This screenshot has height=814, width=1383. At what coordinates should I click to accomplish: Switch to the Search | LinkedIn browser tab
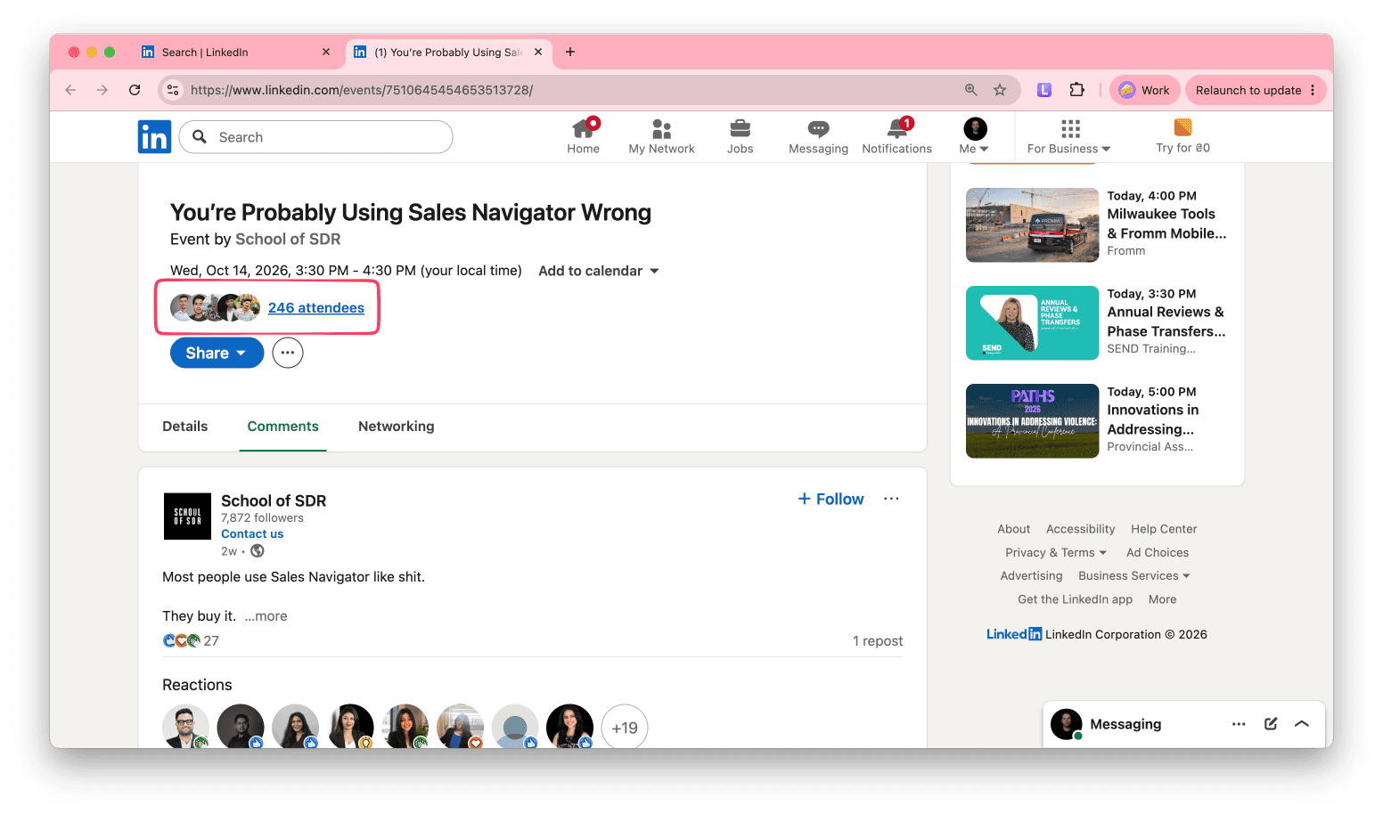tap(236, 53)
